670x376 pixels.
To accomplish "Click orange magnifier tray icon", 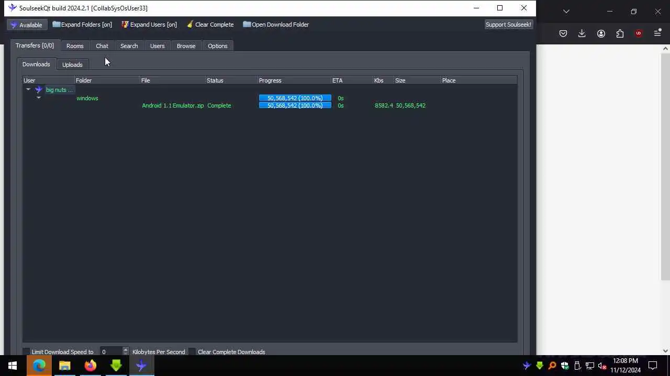I will pos(552,366).
